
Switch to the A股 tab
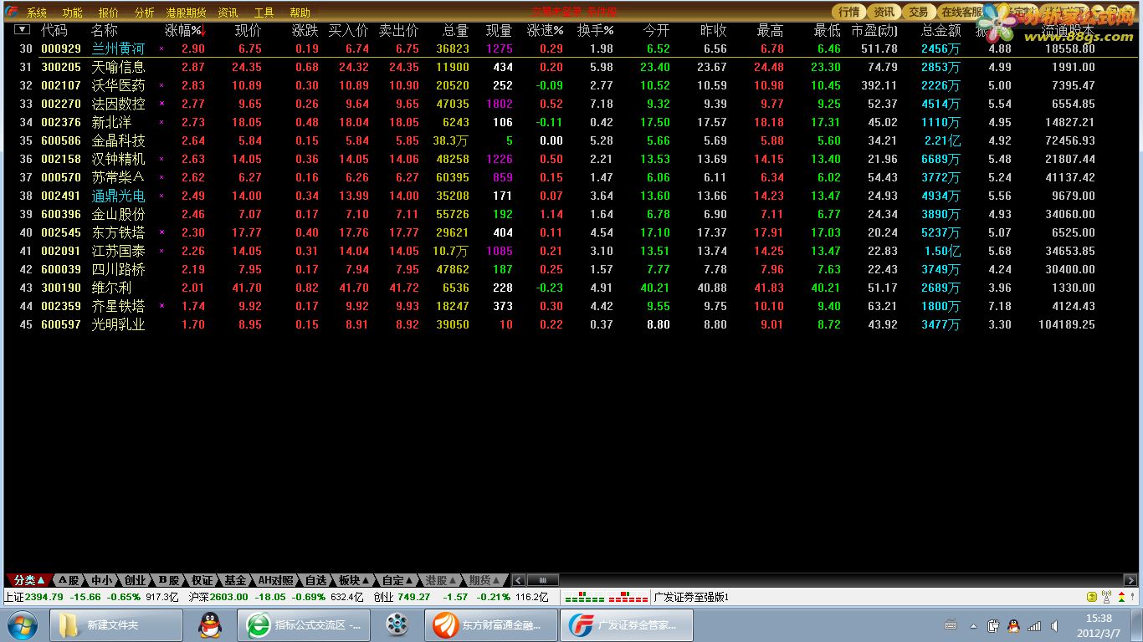click(x=69, y=580)
